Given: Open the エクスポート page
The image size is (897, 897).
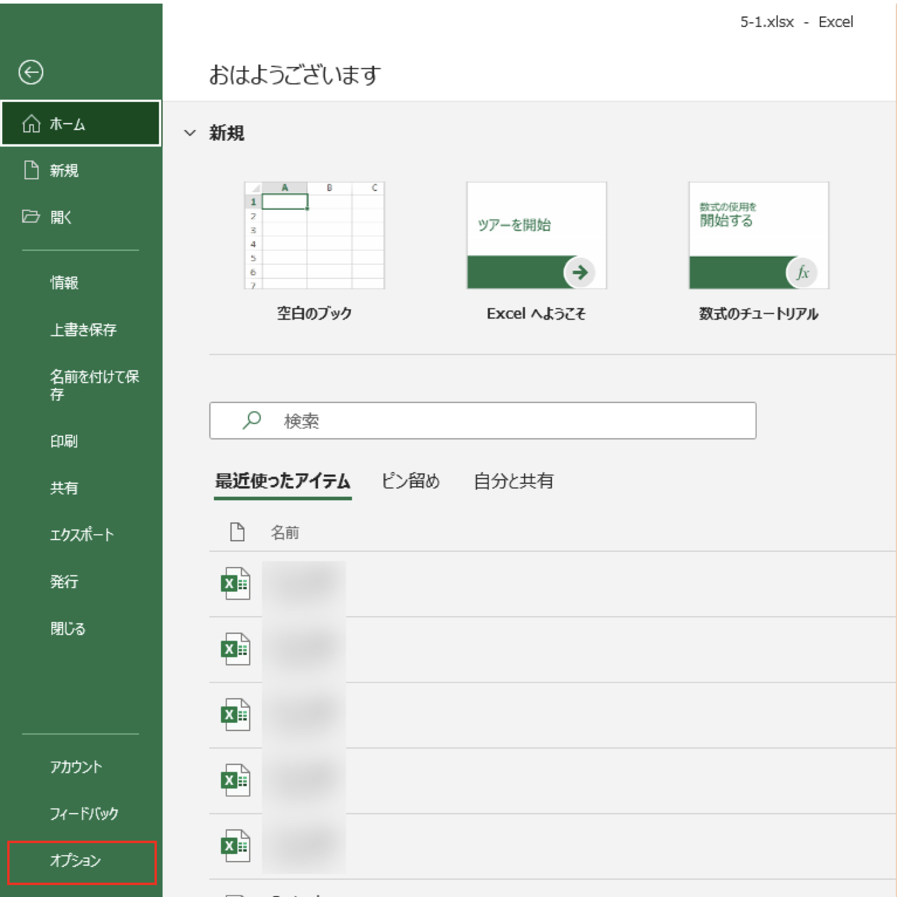Looking at the screenshot, I should 81,535.
